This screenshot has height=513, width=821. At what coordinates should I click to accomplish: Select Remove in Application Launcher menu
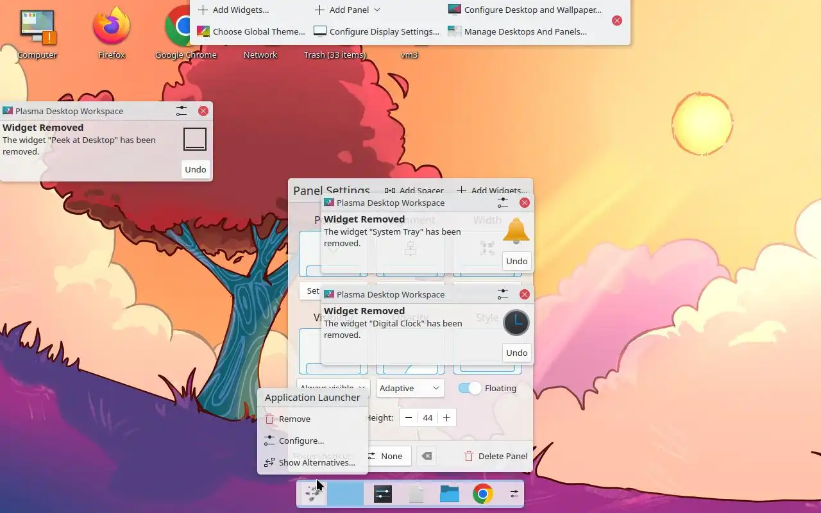pos(312,419)
